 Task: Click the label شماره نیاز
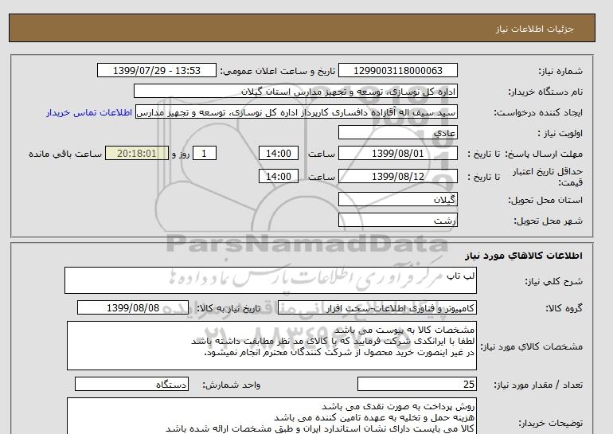pos(560,71)
